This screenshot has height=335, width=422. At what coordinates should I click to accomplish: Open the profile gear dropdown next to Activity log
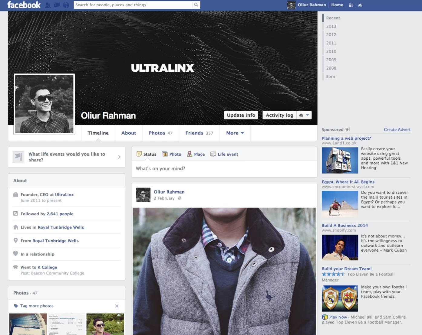click(304, 115)
